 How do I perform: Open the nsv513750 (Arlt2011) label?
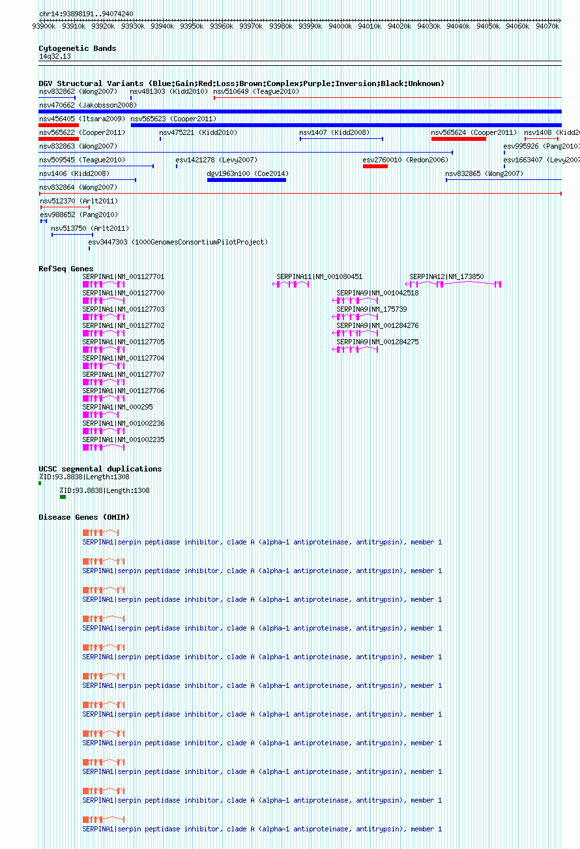point(90,228)
